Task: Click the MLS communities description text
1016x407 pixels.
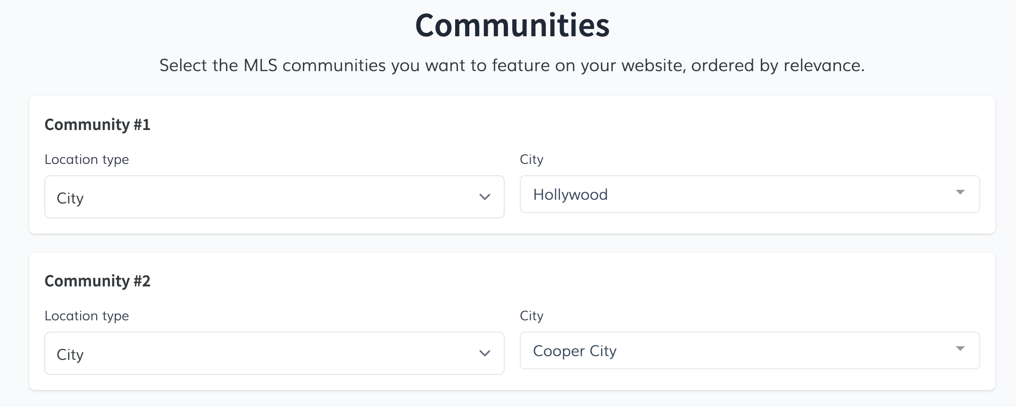Action: [x=512, y=65]
